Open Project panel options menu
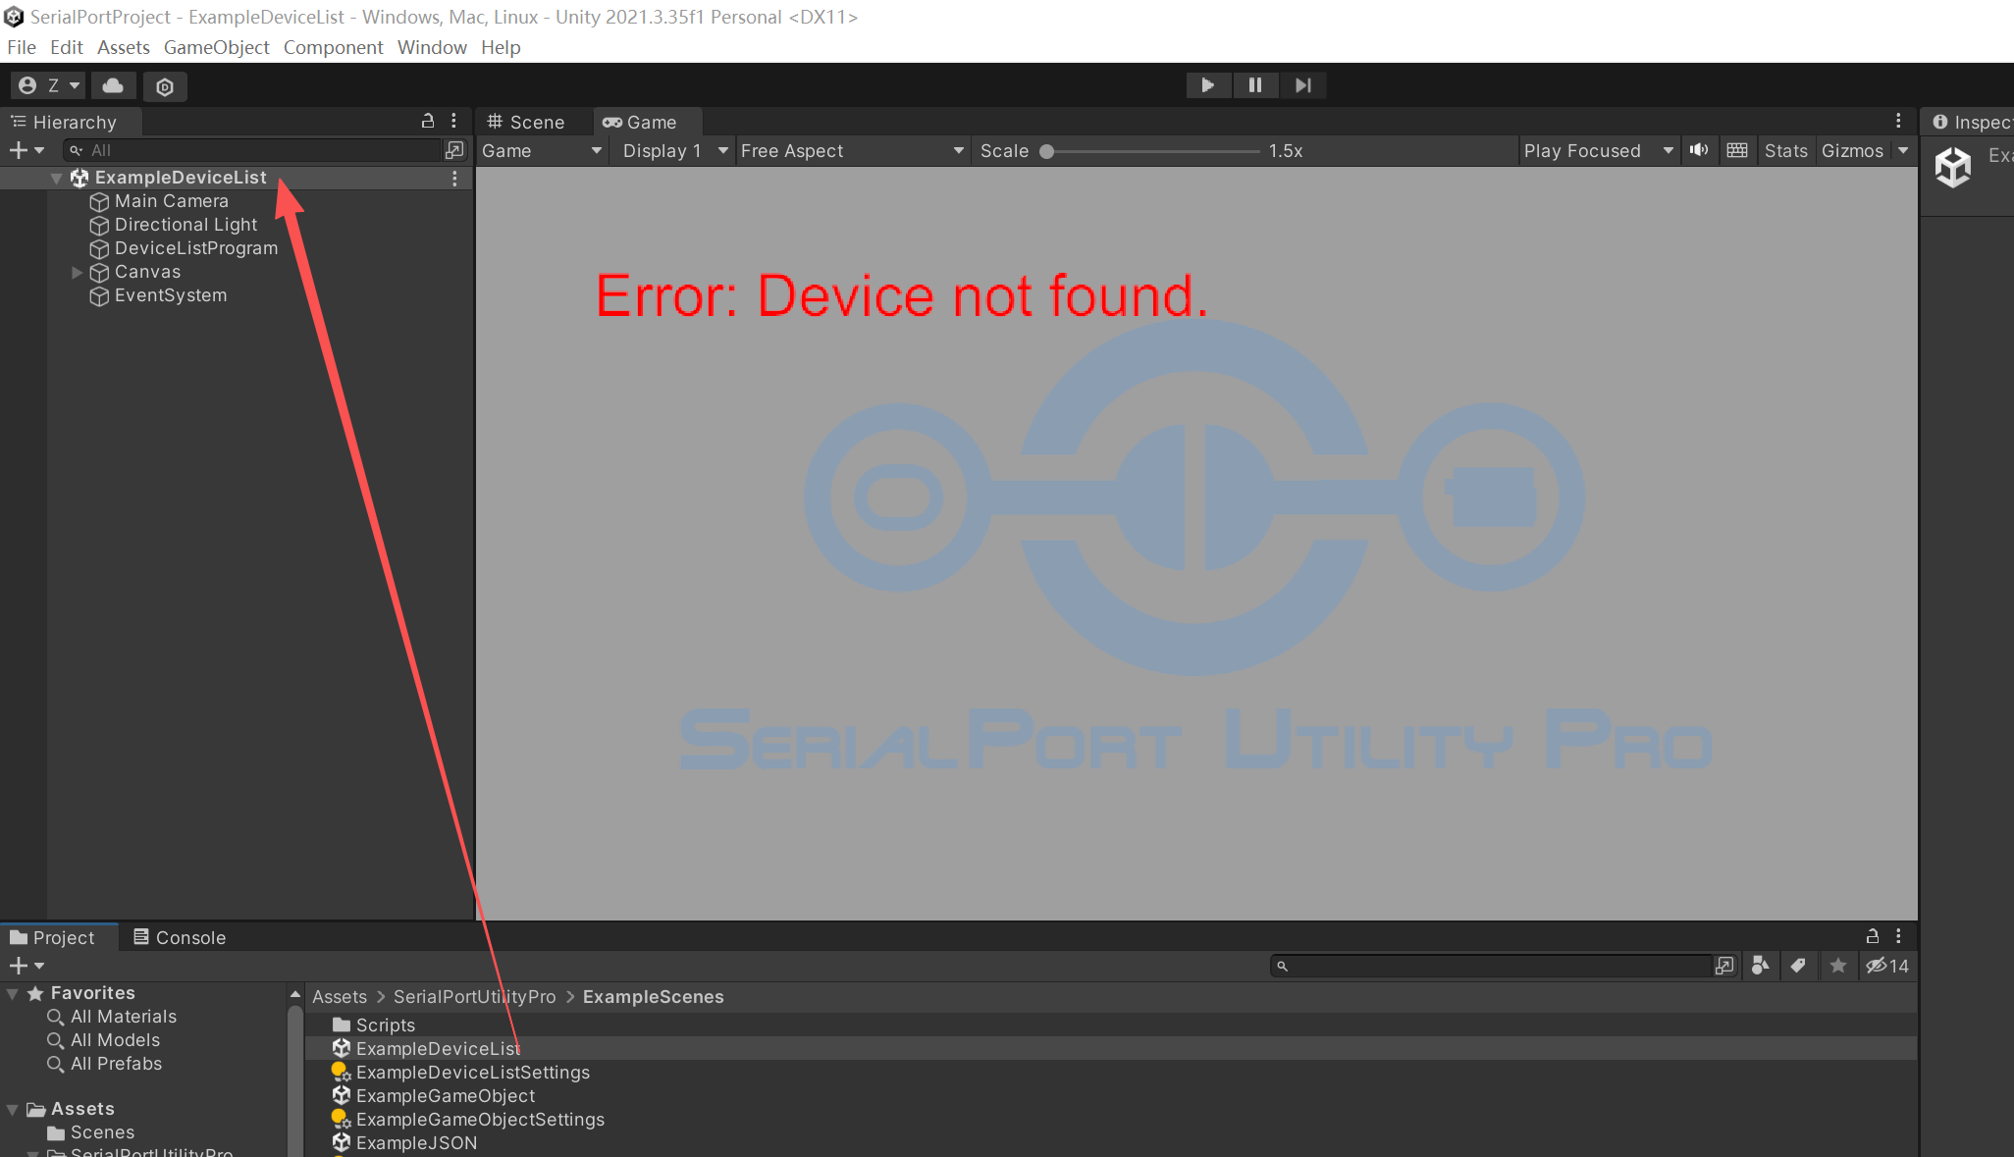Viewport: 2014px width, 1157px height. tap(1898, 936)
